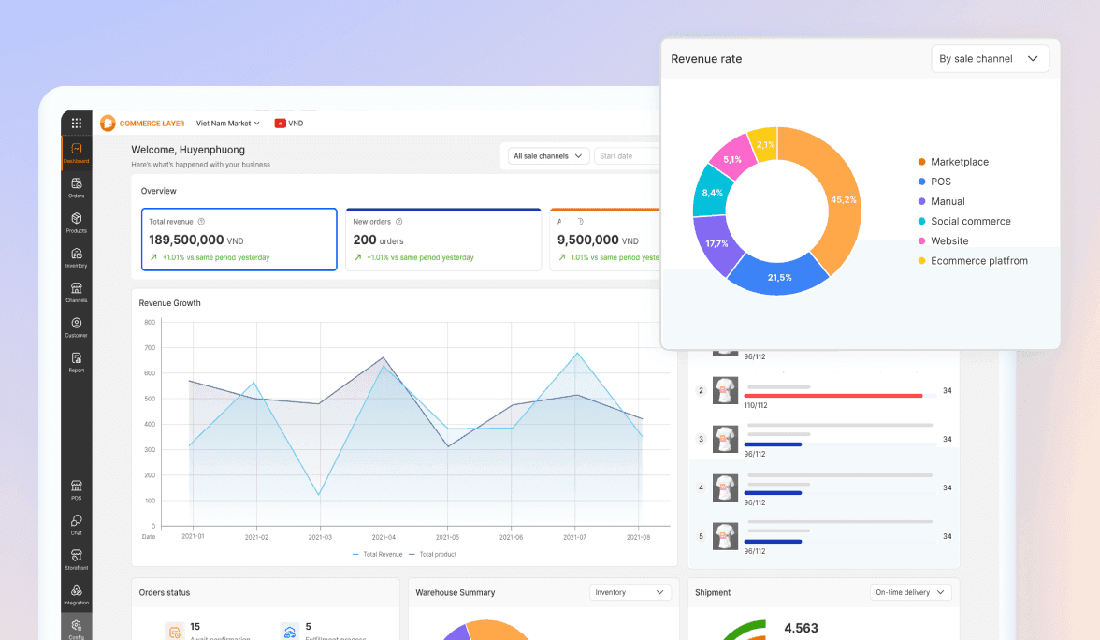Click the 45,2% orange donut segment
This screenshot has height=640, width=1100.
pos(842,200)
